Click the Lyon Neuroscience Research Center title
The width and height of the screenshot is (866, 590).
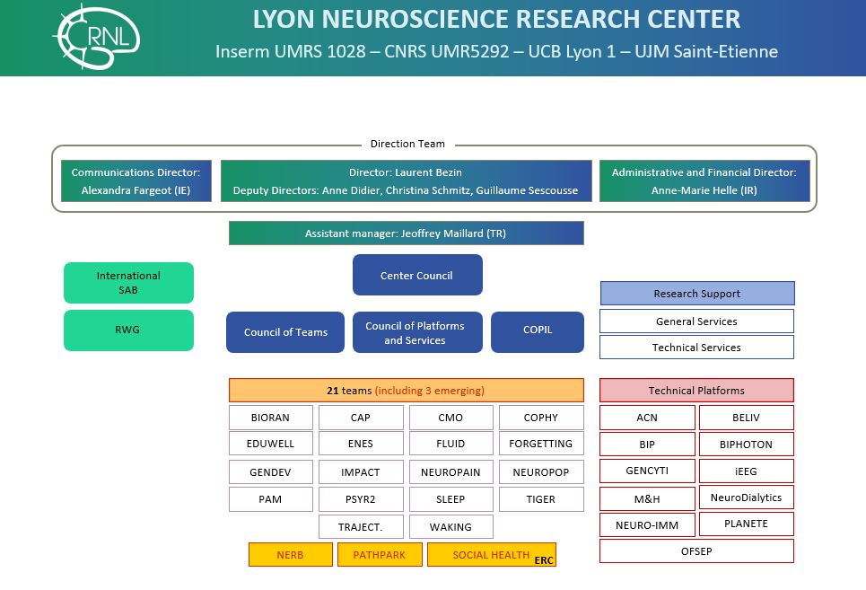(x=496, y=20)
